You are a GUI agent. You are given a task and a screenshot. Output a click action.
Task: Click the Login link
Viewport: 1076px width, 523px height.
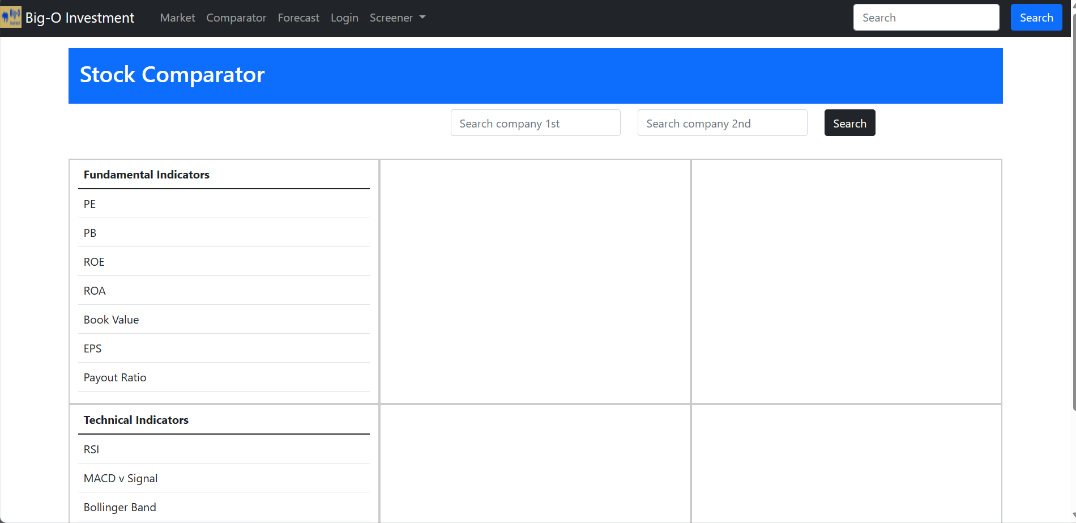point(344,18)
